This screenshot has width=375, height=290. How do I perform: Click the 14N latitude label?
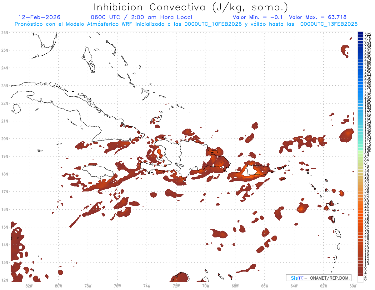click(x=5, y=245)
